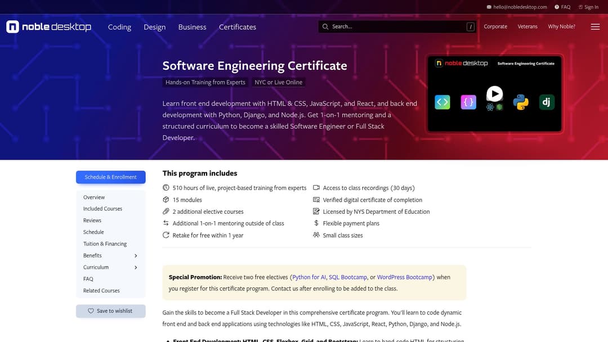This screenshot has width=608, height=342.
Task: Click the Schedule & Enrollment button
Action: coord(111,177)
